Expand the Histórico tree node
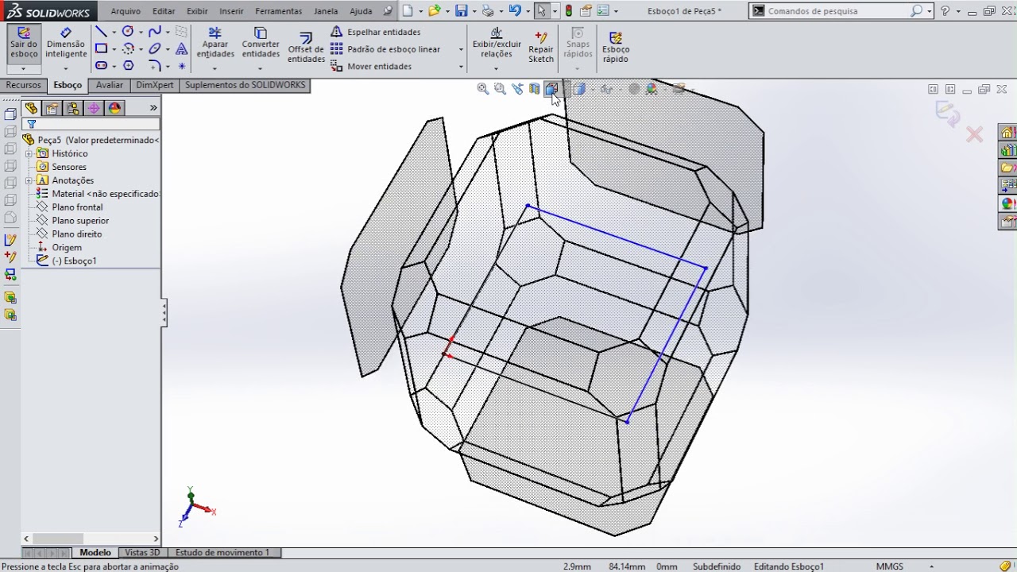This screenshot has height=572, width=1017. click(29, 153)
